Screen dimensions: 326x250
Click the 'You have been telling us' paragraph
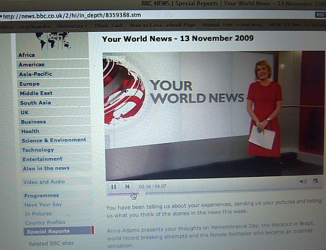point(214,208)
